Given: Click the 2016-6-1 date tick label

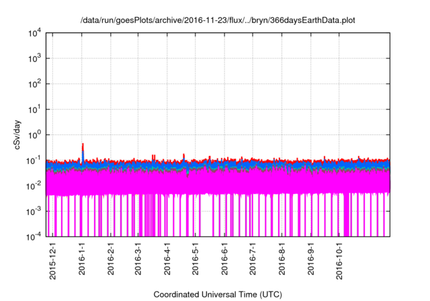Looking at the screenshot, I should click(224, 259).
